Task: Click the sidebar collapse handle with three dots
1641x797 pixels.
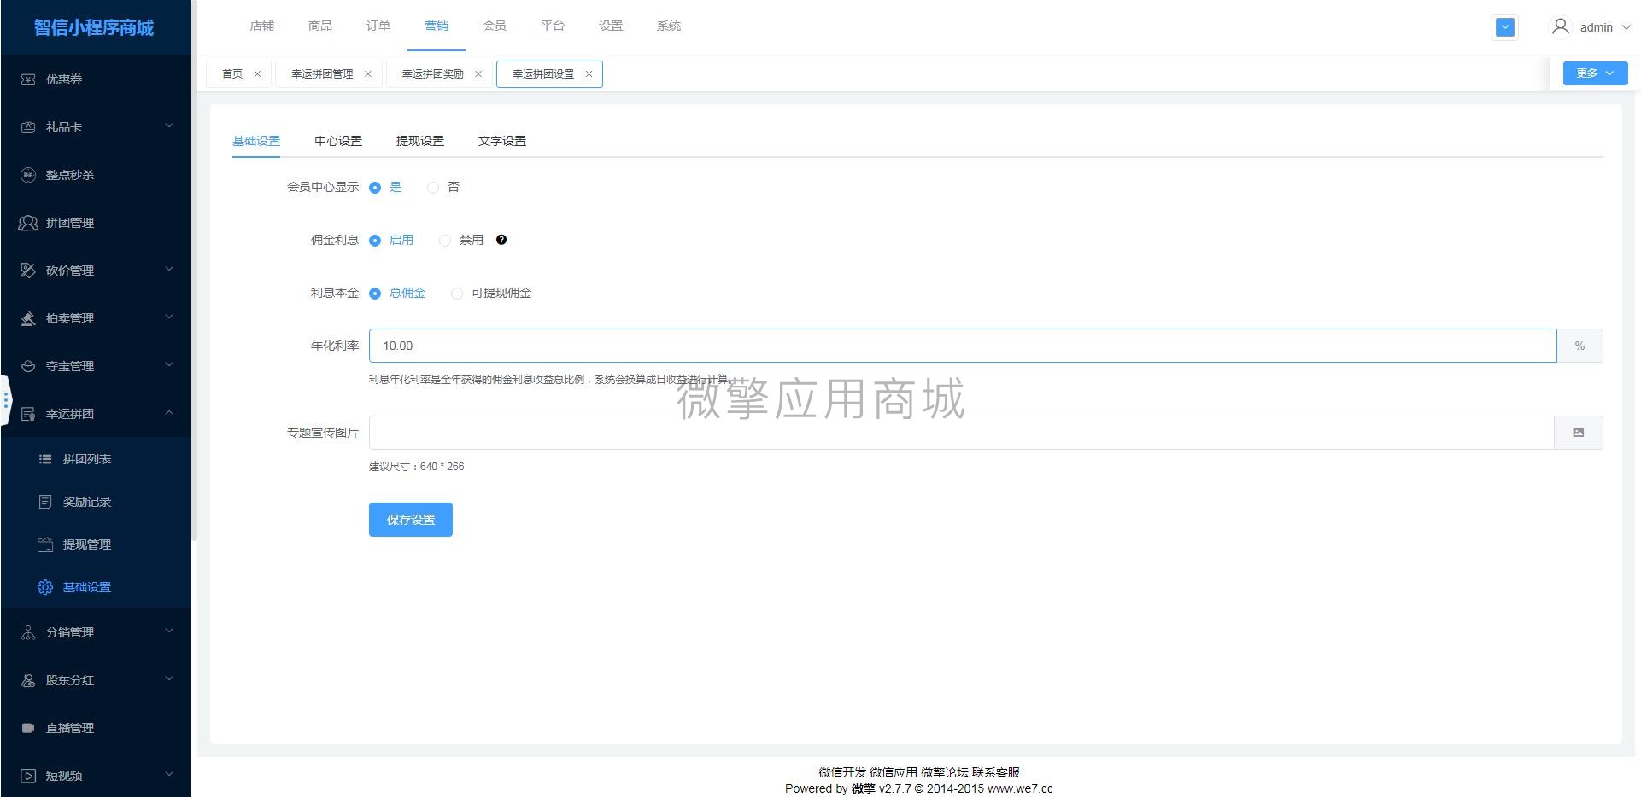Action: coord(6,399)
